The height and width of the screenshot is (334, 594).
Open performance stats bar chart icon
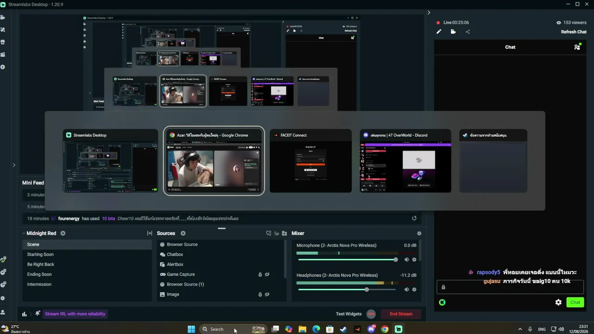pos(25,314)
